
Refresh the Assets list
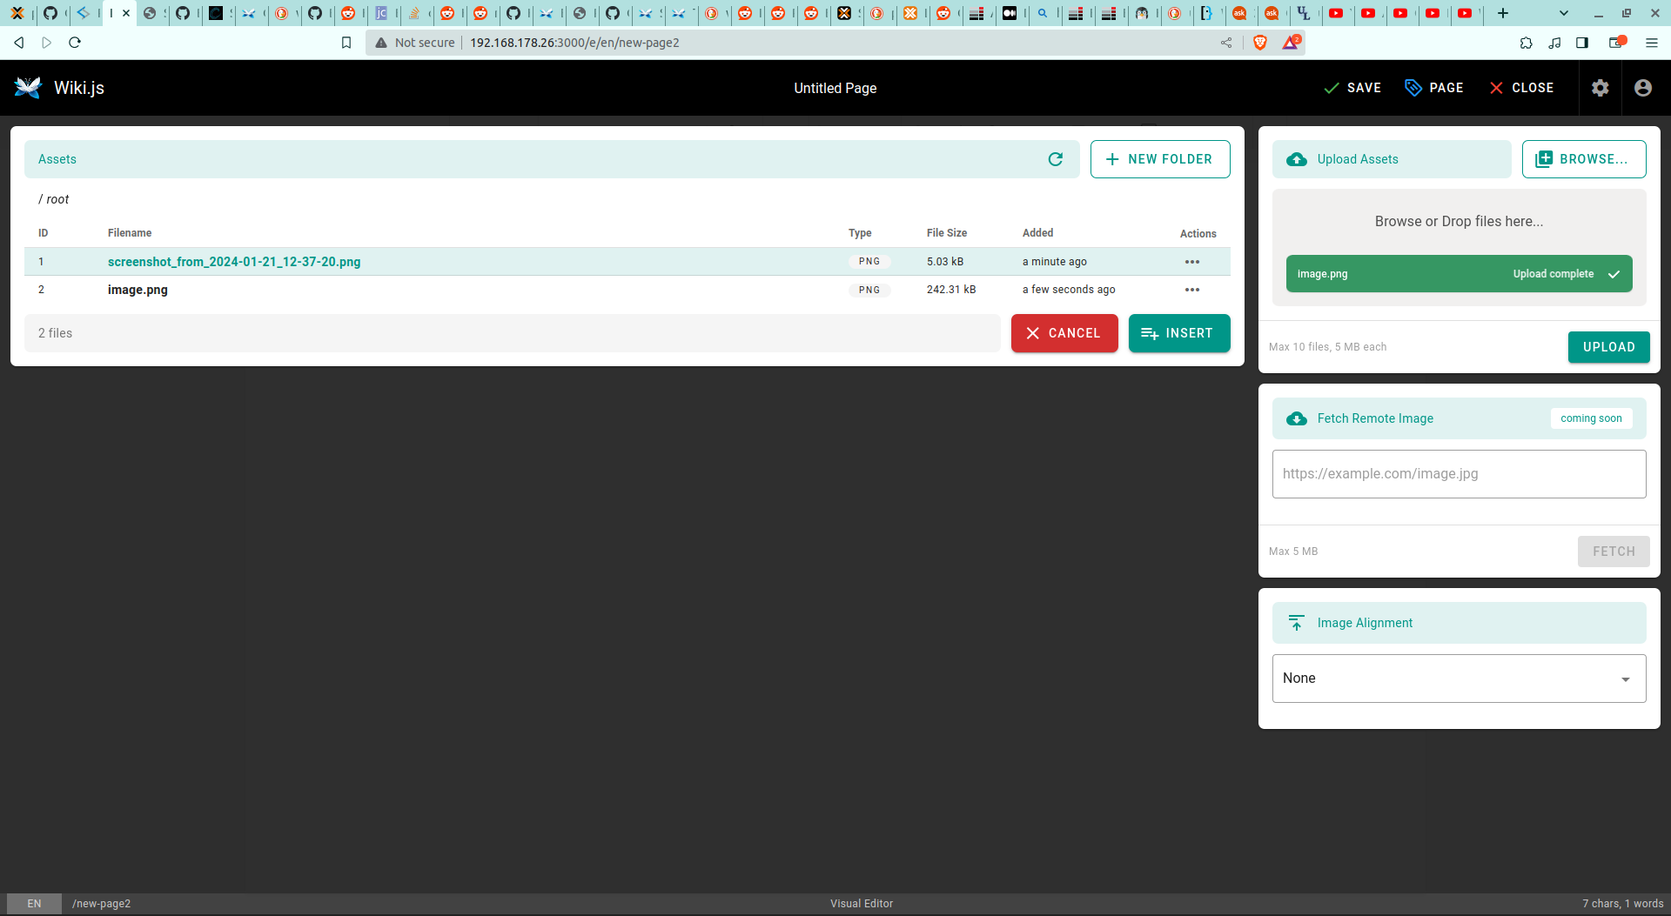pos(1055,159)
